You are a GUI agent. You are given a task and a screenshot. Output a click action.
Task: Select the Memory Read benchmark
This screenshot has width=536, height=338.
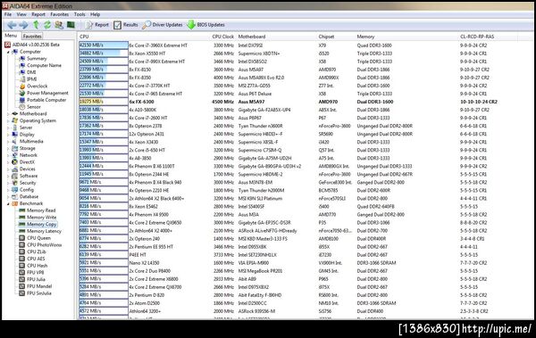tap(37, 210)
